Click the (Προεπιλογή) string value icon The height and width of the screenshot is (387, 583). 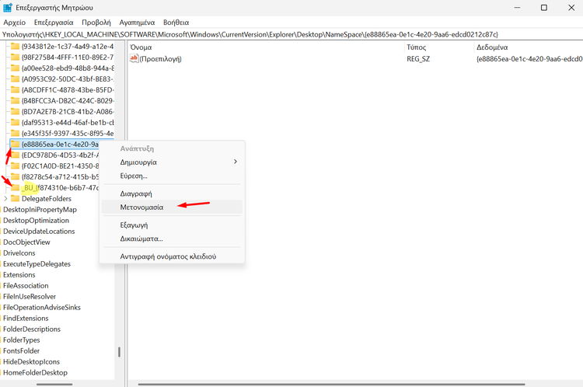(134, 59)
